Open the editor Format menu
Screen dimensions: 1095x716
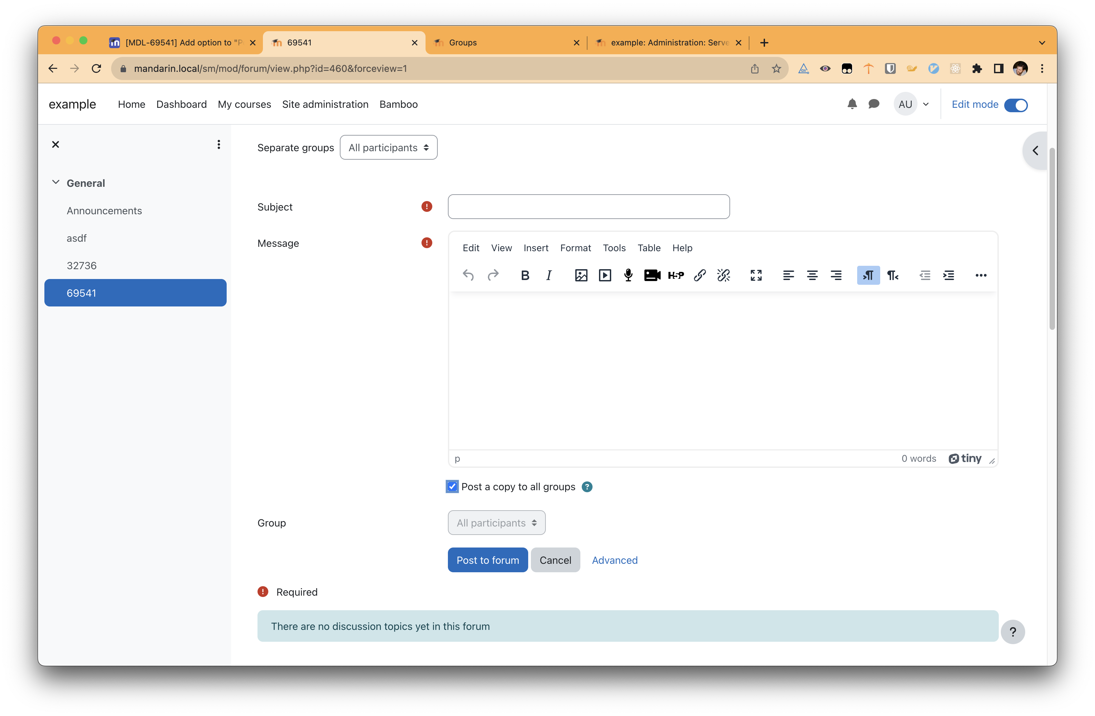pos(575,248)
